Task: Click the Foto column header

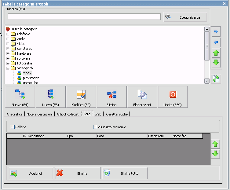Action: tap(122, 136)
